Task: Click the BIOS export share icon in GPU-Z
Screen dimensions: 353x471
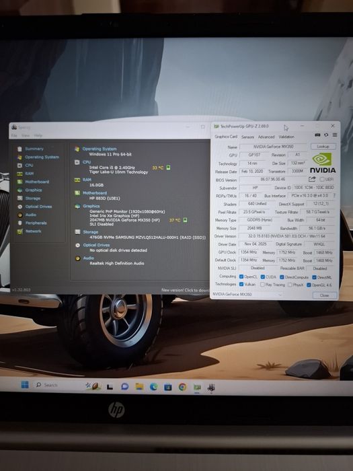Action: pyautogui.click(x=312, y=179)
